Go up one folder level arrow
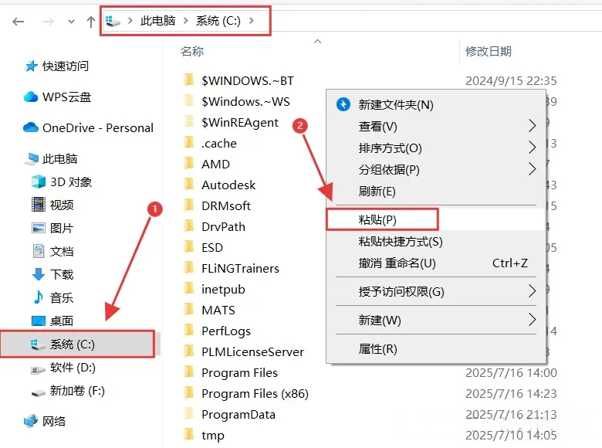Viewport: 602px width, 448px height. point(90,22)
